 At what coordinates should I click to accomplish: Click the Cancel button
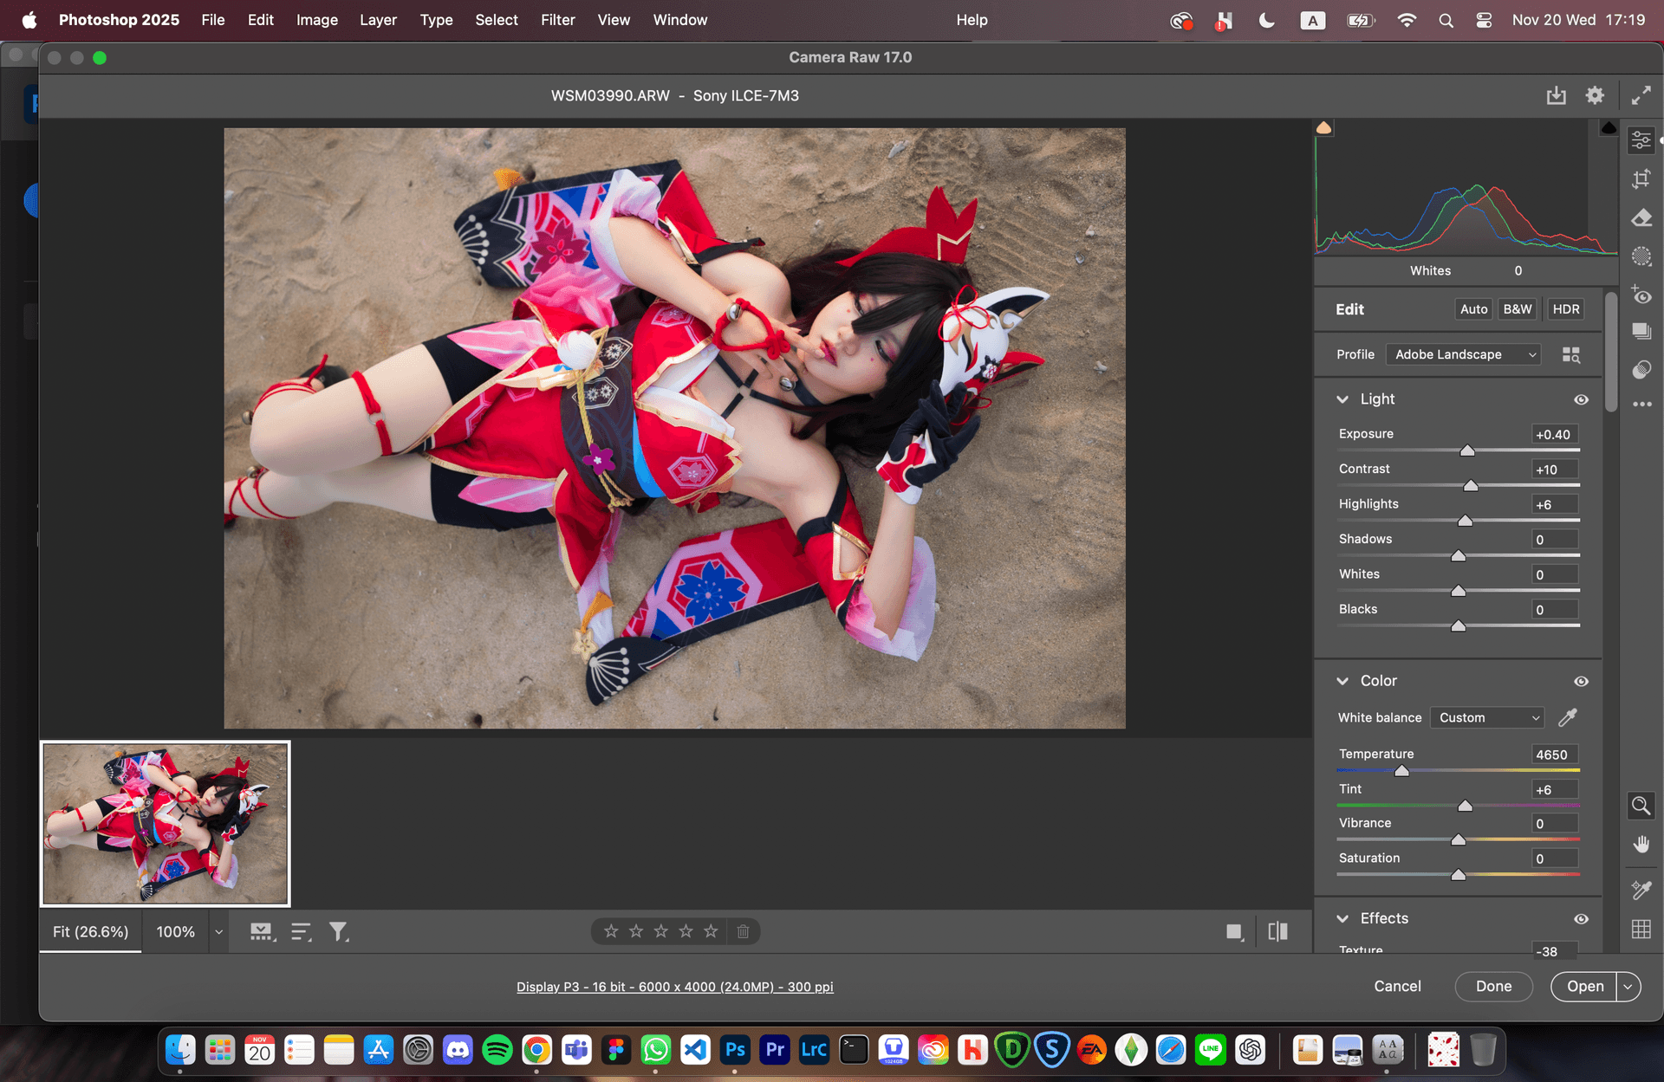pyautogui.click(x=1397, y=987)
